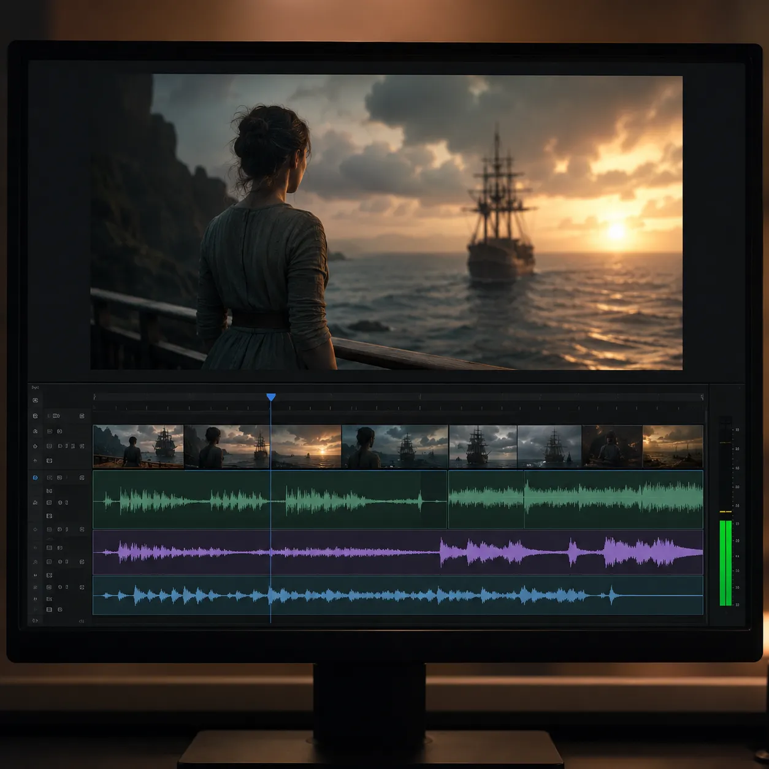Viewport: 769px width, 769px height.
Task: Click the preview viewer showing woman watching the ship
Action: 386,222
